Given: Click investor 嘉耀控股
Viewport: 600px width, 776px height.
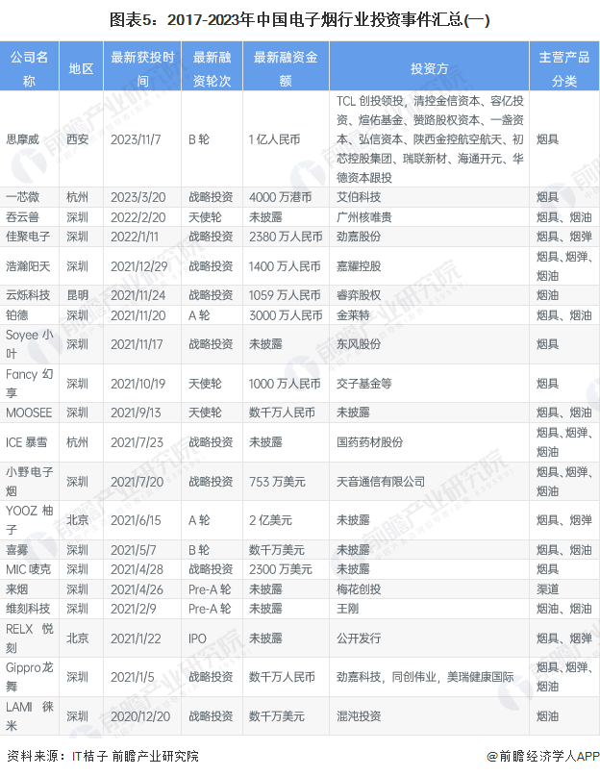Looking at the screenshot, I should click(359, 266).
